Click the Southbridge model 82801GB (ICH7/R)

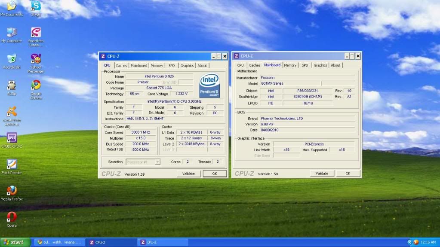[x=308, y=97]
